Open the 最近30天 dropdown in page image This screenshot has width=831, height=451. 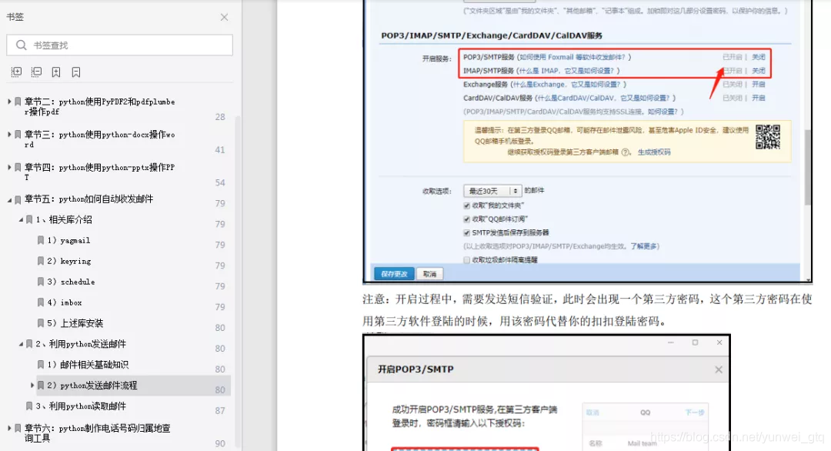pos(492,191)
